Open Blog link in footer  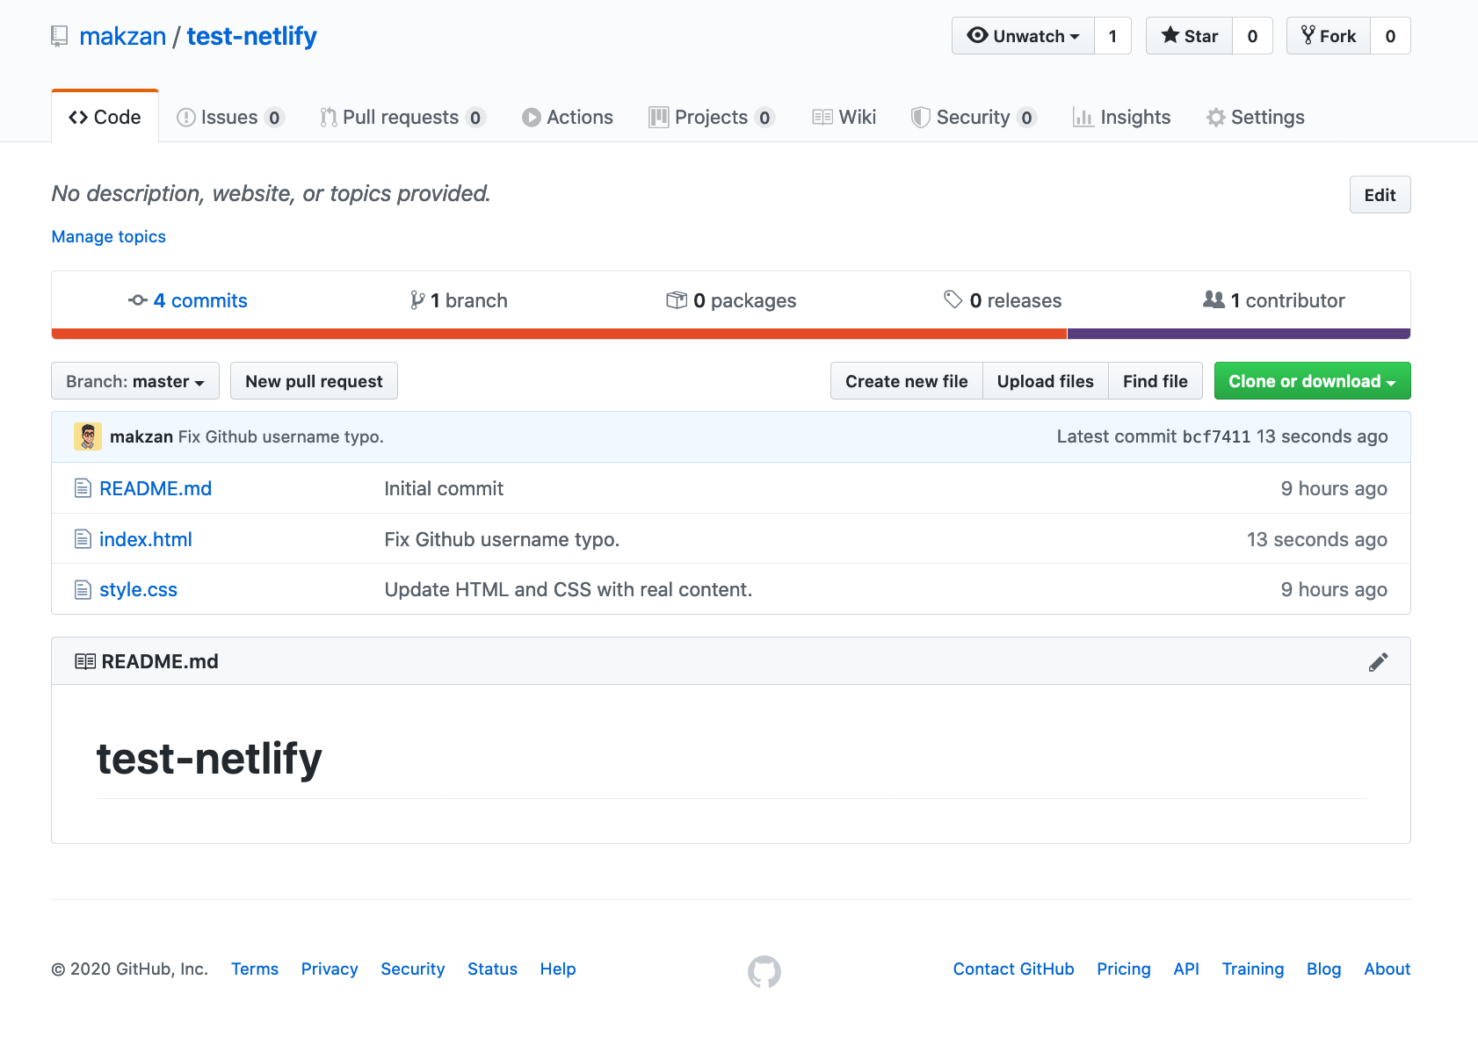(x=1324, y=969)
